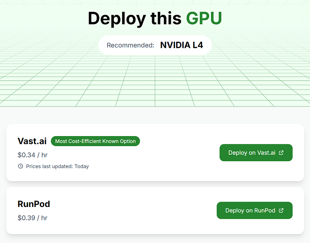This screenshot has height=243, width=310.
Task: Click the Prices last updated: Today text
Action: [57, 166]
